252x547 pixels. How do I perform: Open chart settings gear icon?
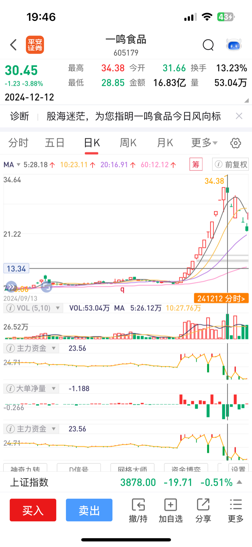click(236, 143)
